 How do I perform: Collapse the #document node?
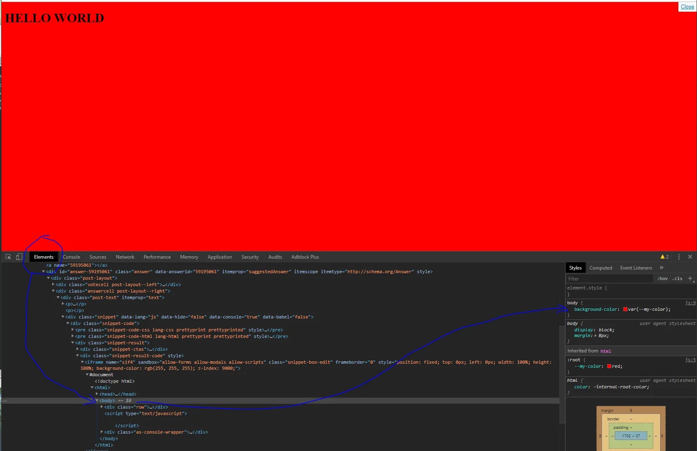click(x=87, y=375)
